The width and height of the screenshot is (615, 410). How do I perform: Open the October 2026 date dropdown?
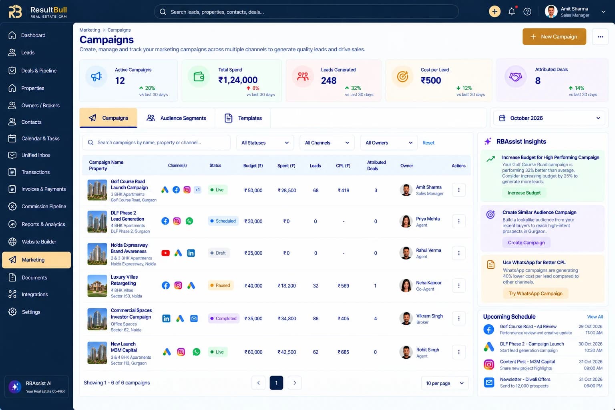(x=549, y=118)
